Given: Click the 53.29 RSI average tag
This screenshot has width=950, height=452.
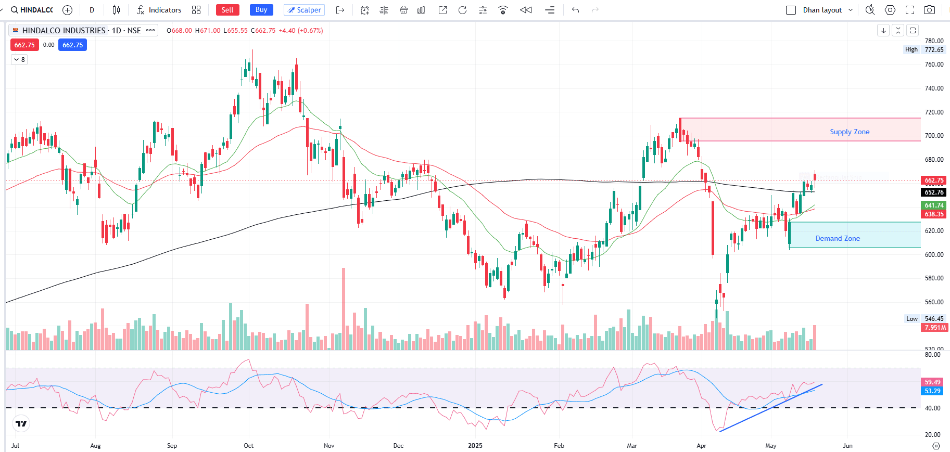Looking at the screenshot, I should coord(932,391).
